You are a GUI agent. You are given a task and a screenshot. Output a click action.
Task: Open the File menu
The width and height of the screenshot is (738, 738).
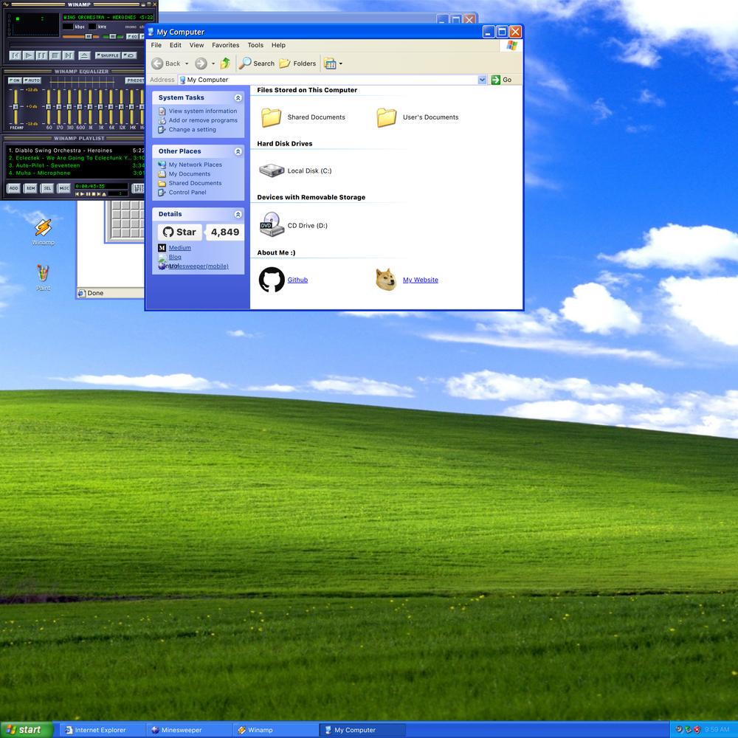[156, 45]
